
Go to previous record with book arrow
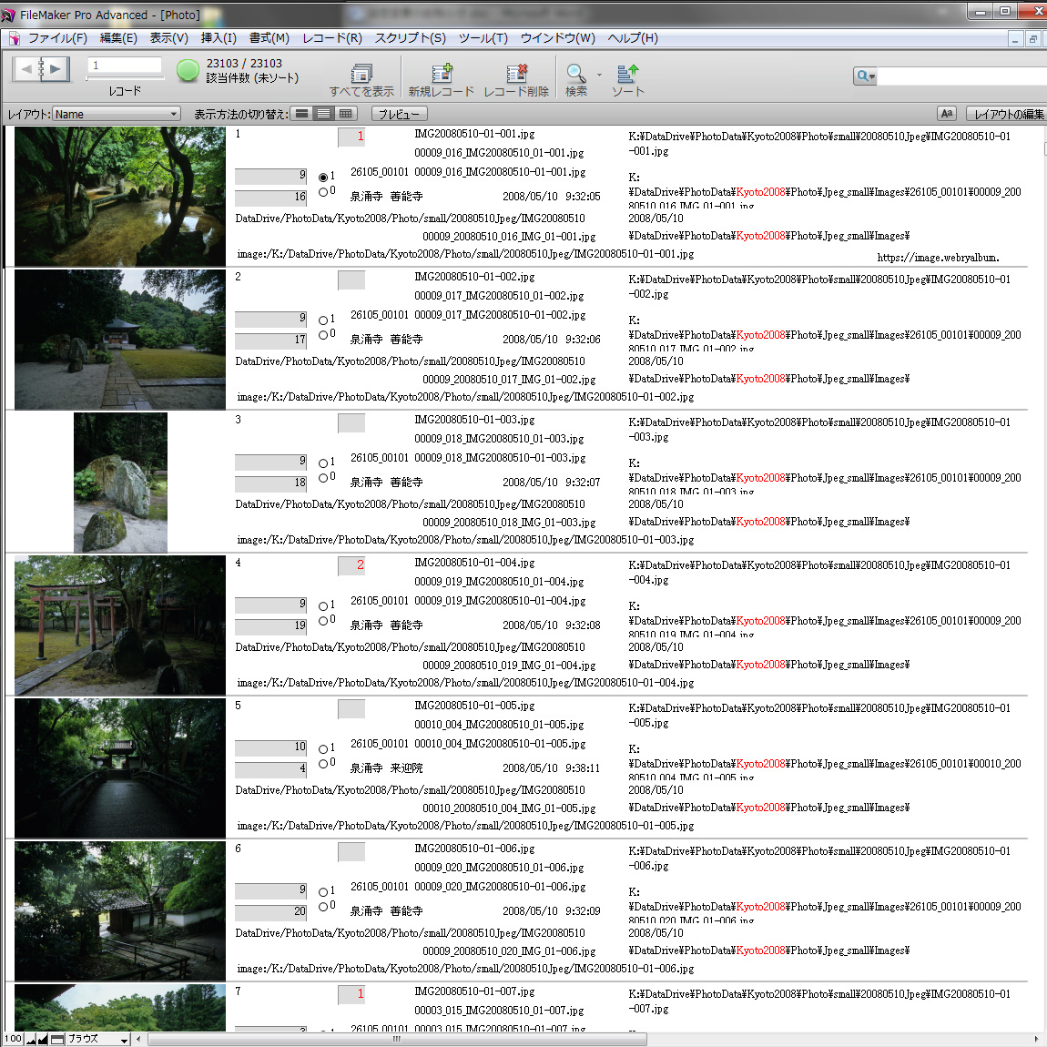26,68
